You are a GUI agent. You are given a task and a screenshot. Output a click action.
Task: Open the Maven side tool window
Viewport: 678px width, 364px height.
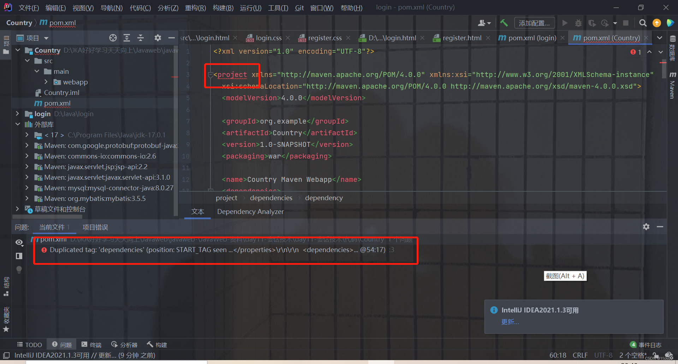672,85
